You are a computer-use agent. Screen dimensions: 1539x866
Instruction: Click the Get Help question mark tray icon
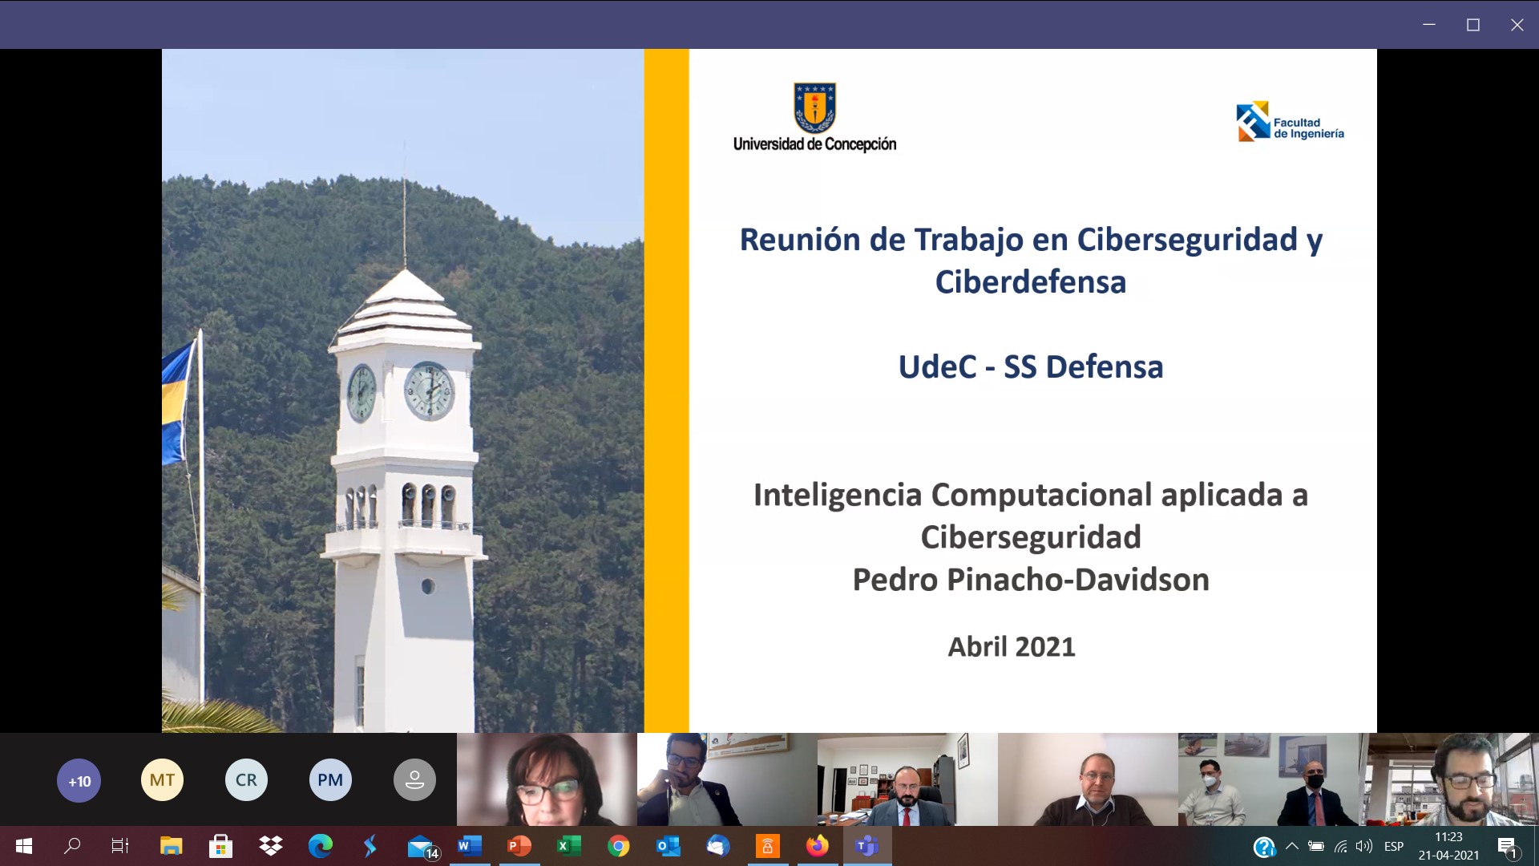(1264, 847)
